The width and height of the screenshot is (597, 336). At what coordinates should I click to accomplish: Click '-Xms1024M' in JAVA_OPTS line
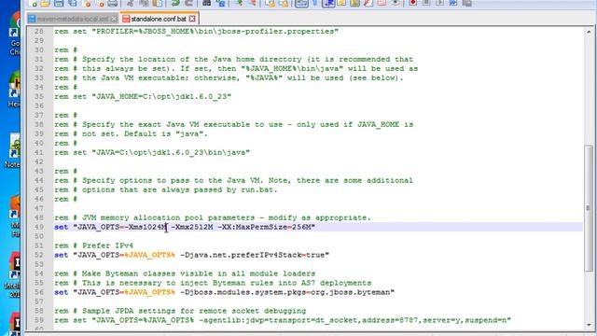click(146, 227)
